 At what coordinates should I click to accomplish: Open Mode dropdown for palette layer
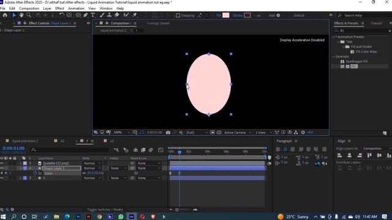92,163
